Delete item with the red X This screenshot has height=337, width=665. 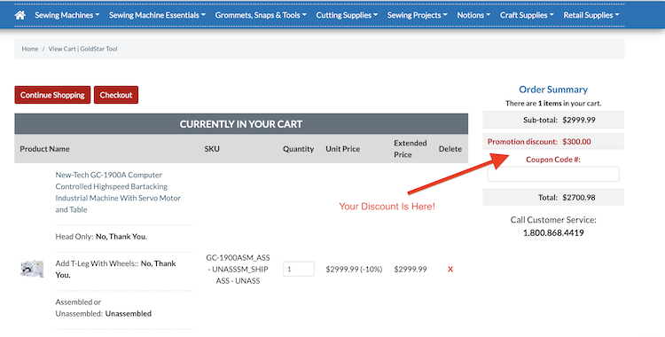tap(450, 269)
